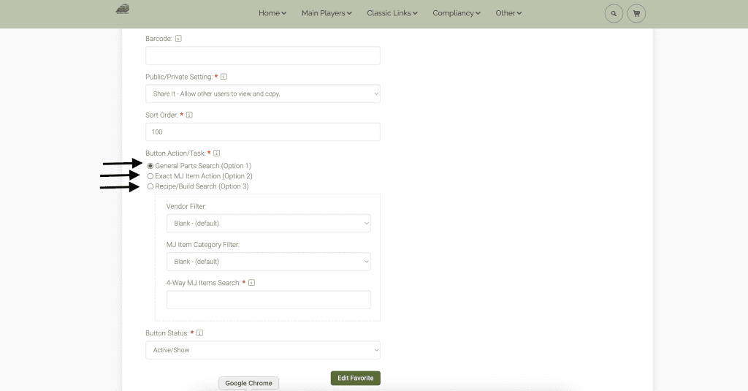This screenshot has height=391, width=748.
Task: Open the Button Status dropdown
Action: [x=263, y=350]
